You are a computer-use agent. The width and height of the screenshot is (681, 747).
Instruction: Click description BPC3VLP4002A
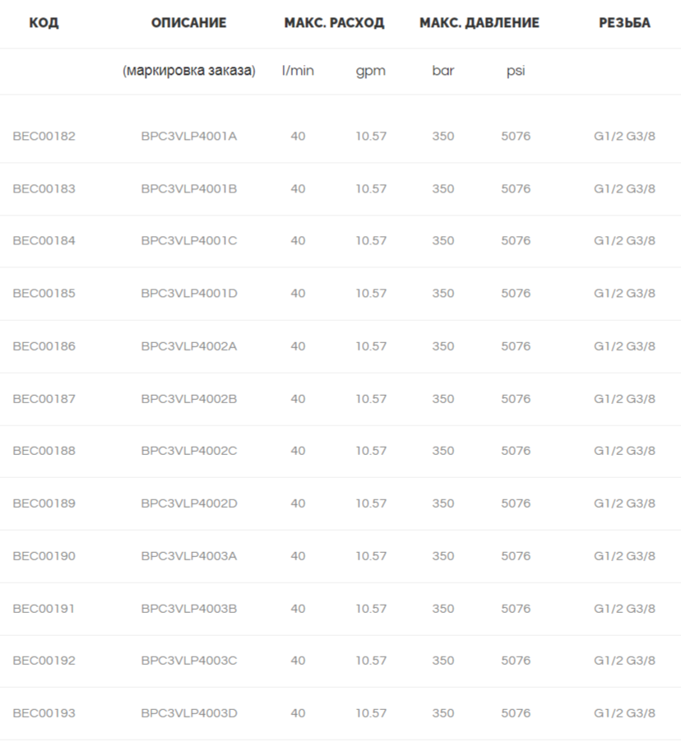click(x=189, y=346)
